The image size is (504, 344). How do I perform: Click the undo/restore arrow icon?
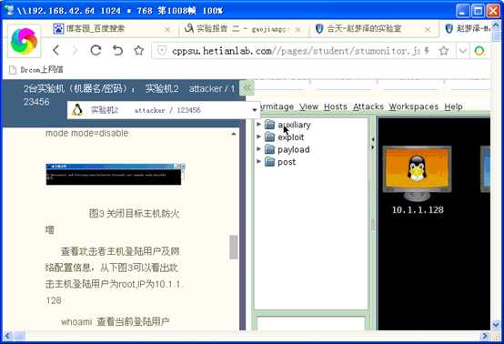(117, 50)
